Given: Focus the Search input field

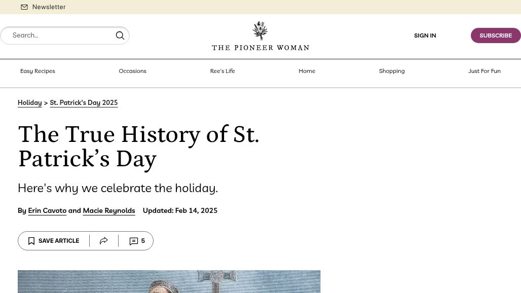Looking at the screenshot, I should (61, 35).
